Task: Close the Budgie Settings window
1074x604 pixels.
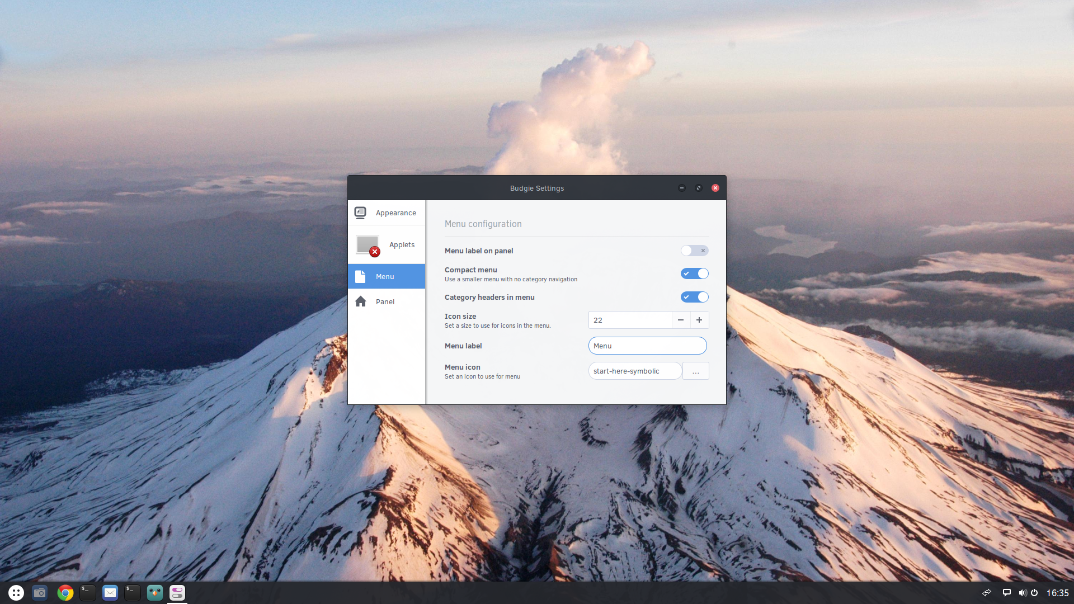Action: (x=715, y=188)
